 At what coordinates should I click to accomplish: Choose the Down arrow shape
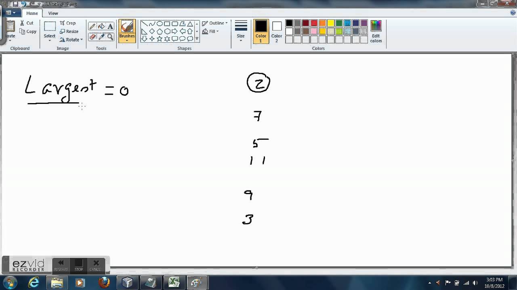(x=144, y=39)
